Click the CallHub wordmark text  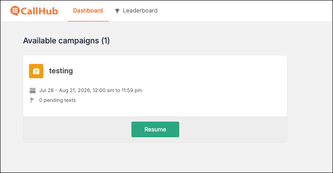39,11
